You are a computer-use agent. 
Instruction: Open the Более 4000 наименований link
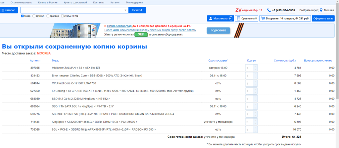(151, 30)
